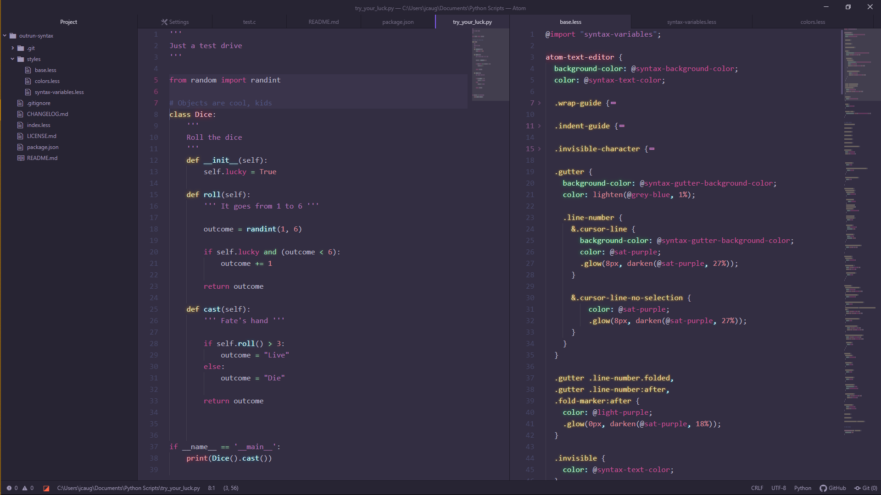
Task: Open the Git (0) panel icon
Action: 857,488
